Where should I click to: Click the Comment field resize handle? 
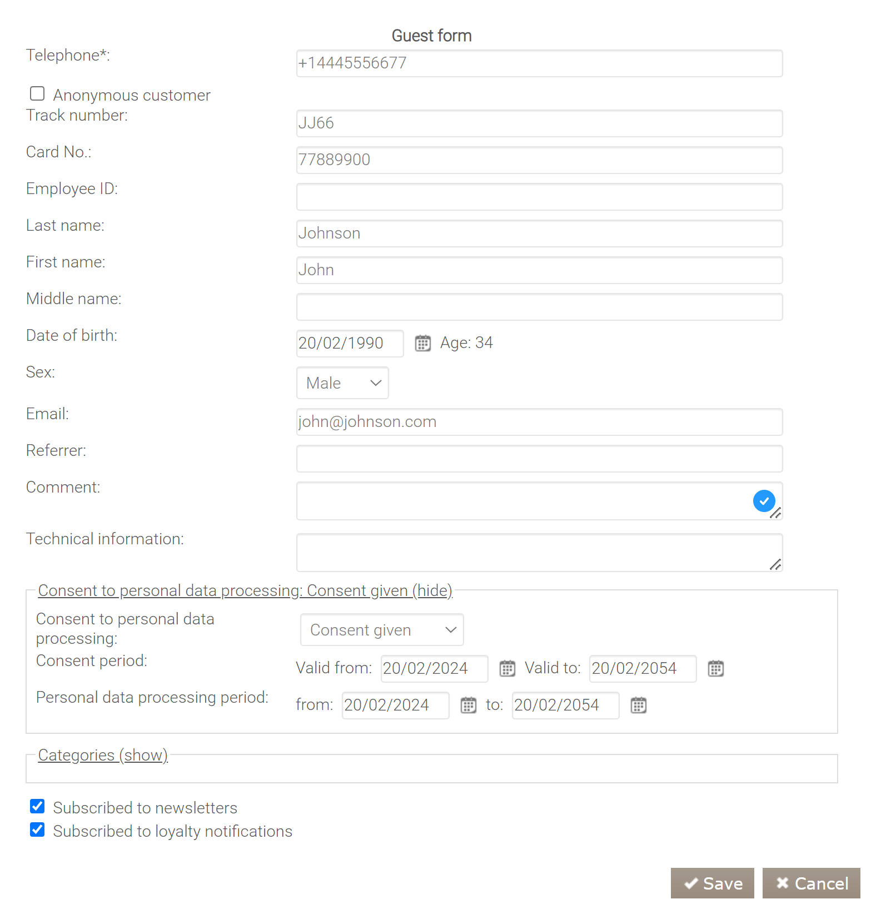(775, 513)
